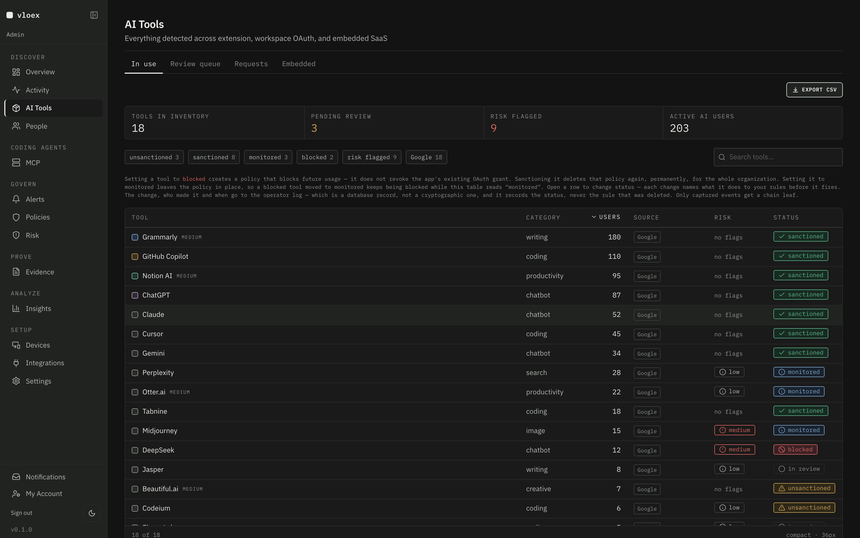Select AI Tools box icon in sidebar
Viewport: 860px width, 538px height.
pos(16,108)
